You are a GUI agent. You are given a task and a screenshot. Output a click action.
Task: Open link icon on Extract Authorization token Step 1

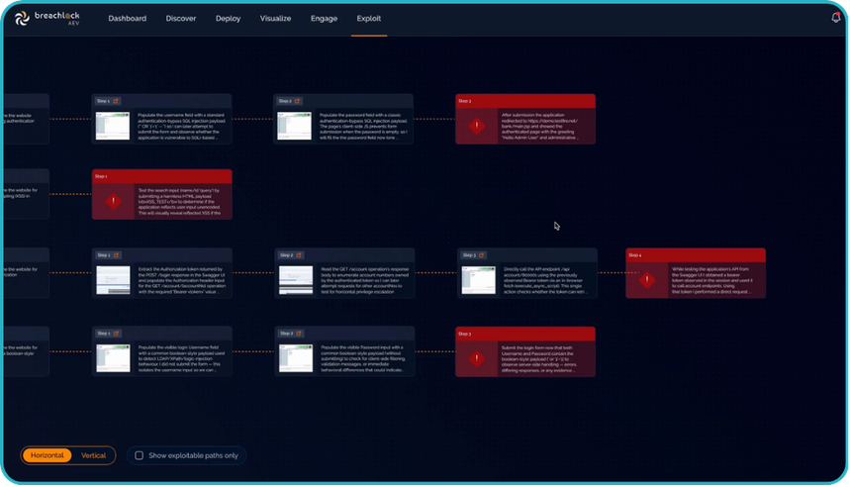pos(116,255)
